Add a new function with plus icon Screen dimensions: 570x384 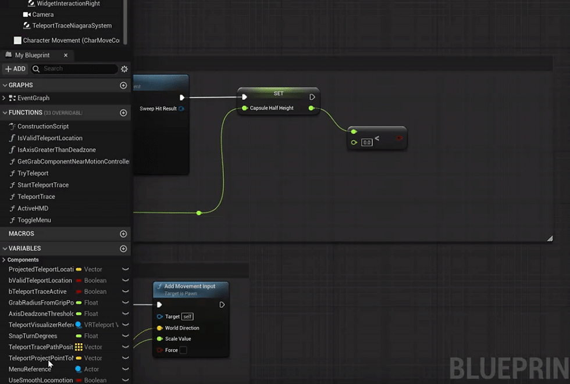pyautogui.click(x=123, y=113)
